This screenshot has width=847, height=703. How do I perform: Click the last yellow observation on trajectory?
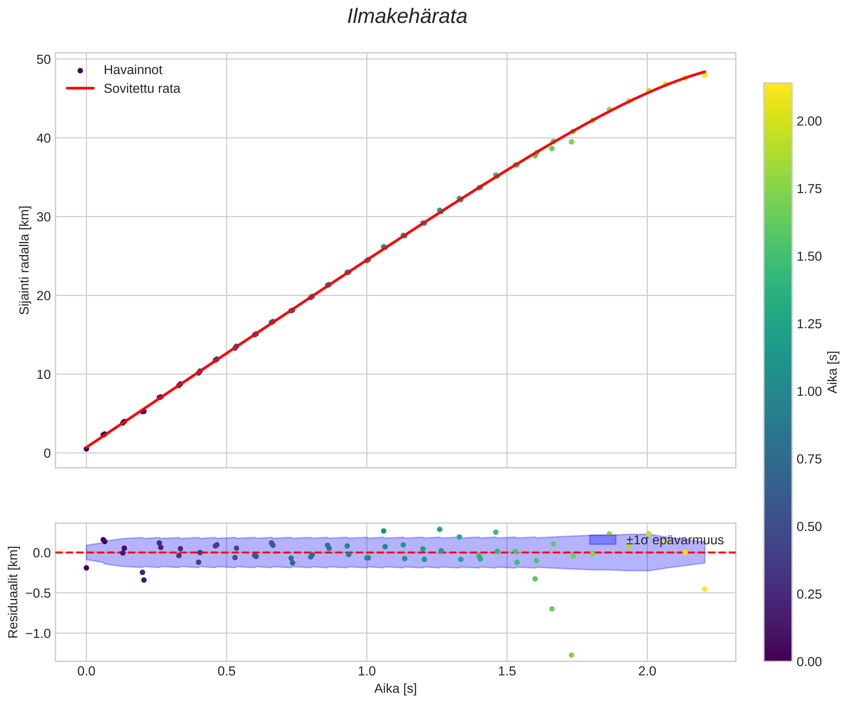click(705, 75)
